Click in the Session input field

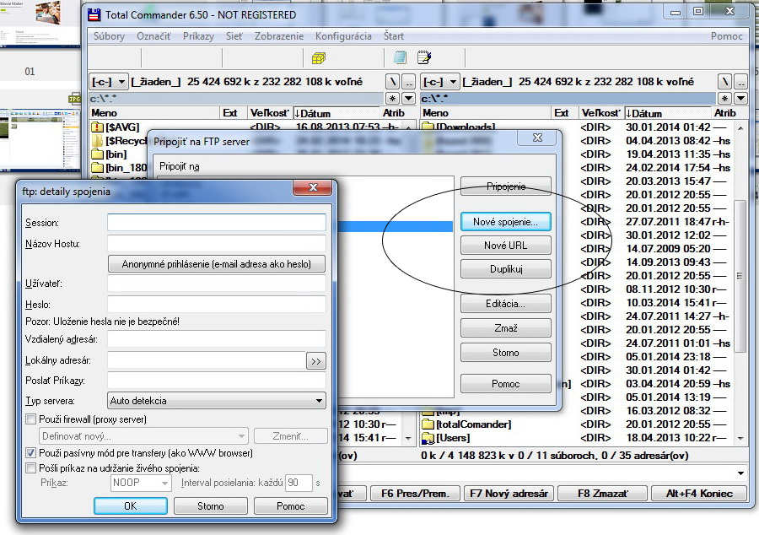tap(217, 223)
